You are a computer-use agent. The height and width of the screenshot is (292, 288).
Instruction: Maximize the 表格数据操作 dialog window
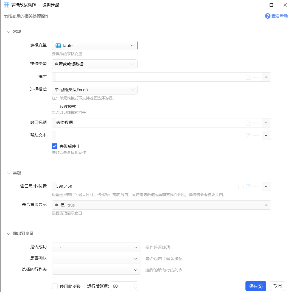(x=271, y=5)
